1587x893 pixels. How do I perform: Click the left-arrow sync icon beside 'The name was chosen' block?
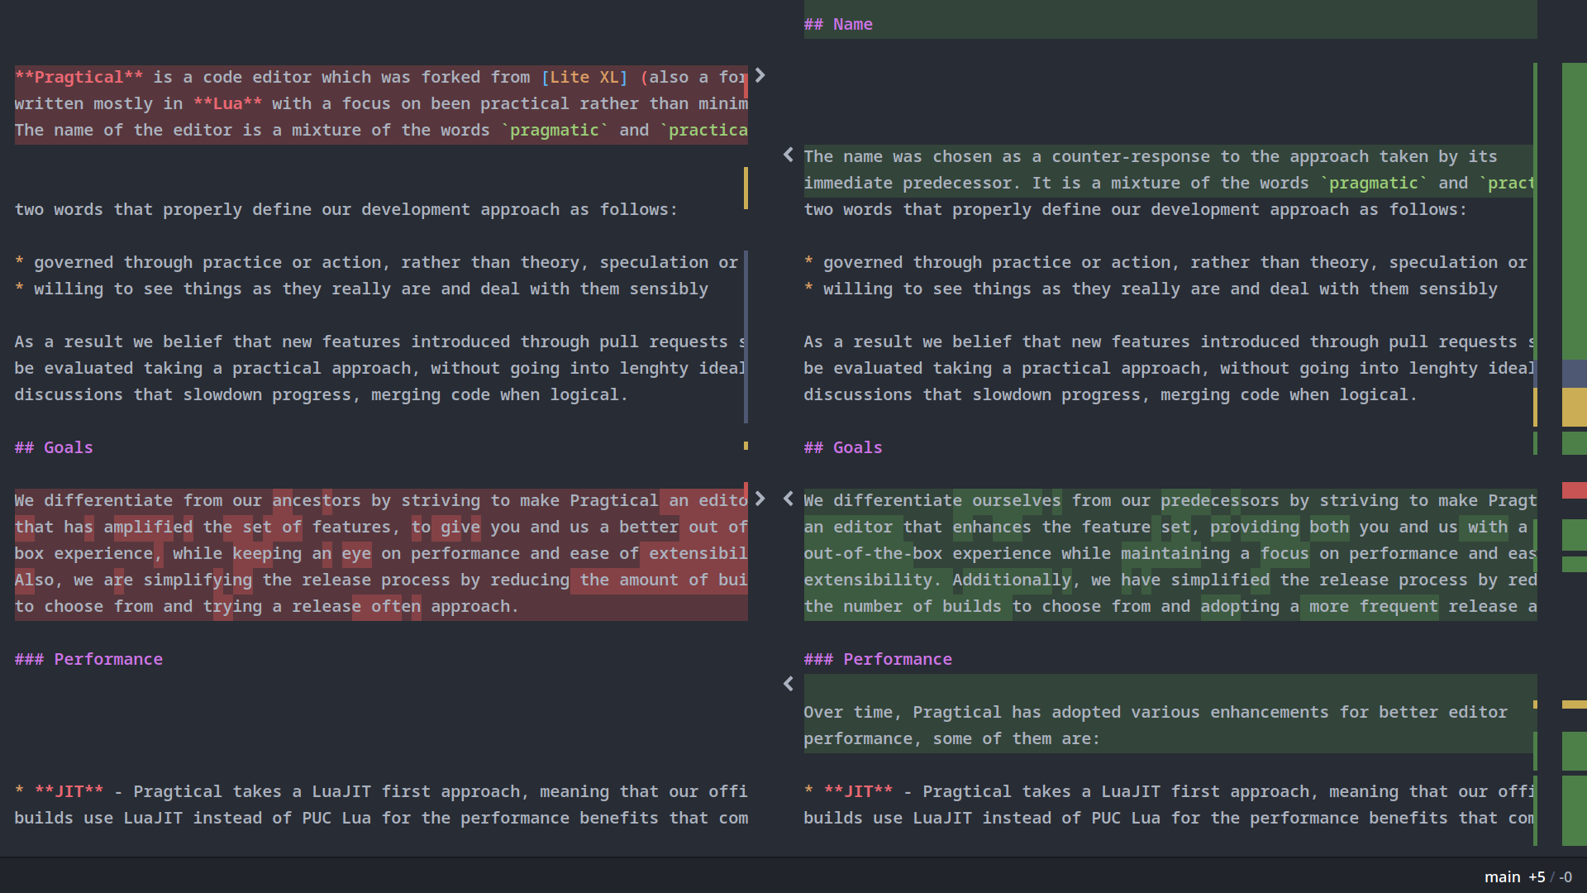(x=789, y=155)
